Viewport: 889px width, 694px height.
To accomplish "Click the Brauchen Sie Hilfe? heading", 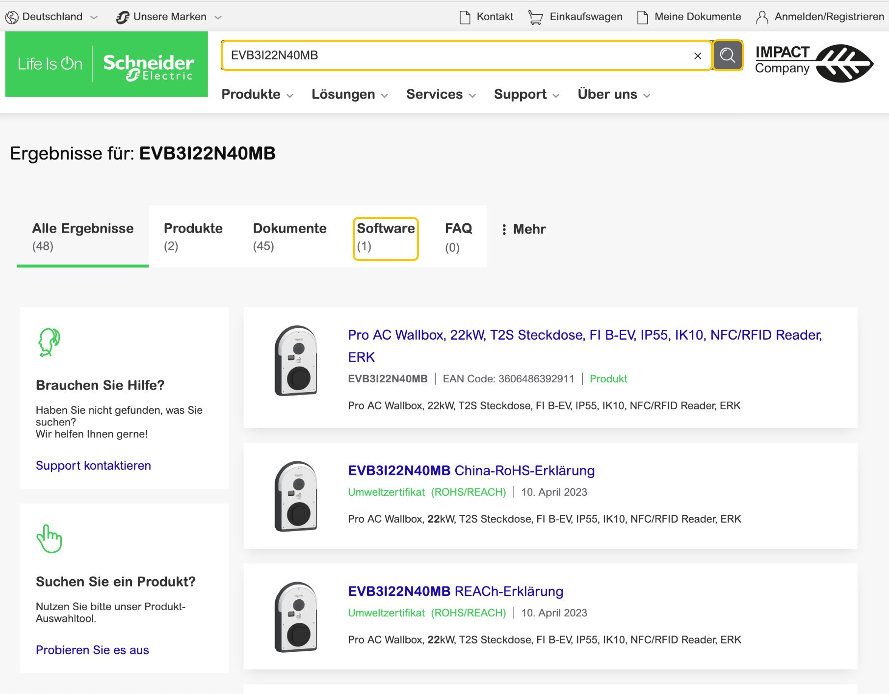I will pyautogui.click(x=100, y=385).
